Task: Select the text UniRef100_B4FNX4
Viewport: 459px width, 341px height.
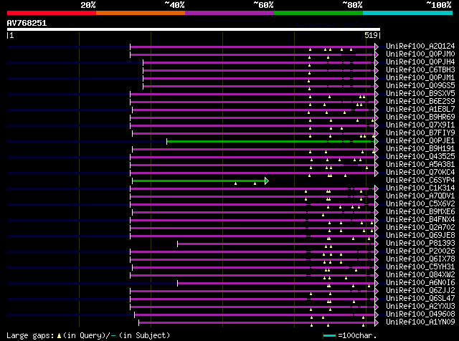Action: tap(420, 220)
